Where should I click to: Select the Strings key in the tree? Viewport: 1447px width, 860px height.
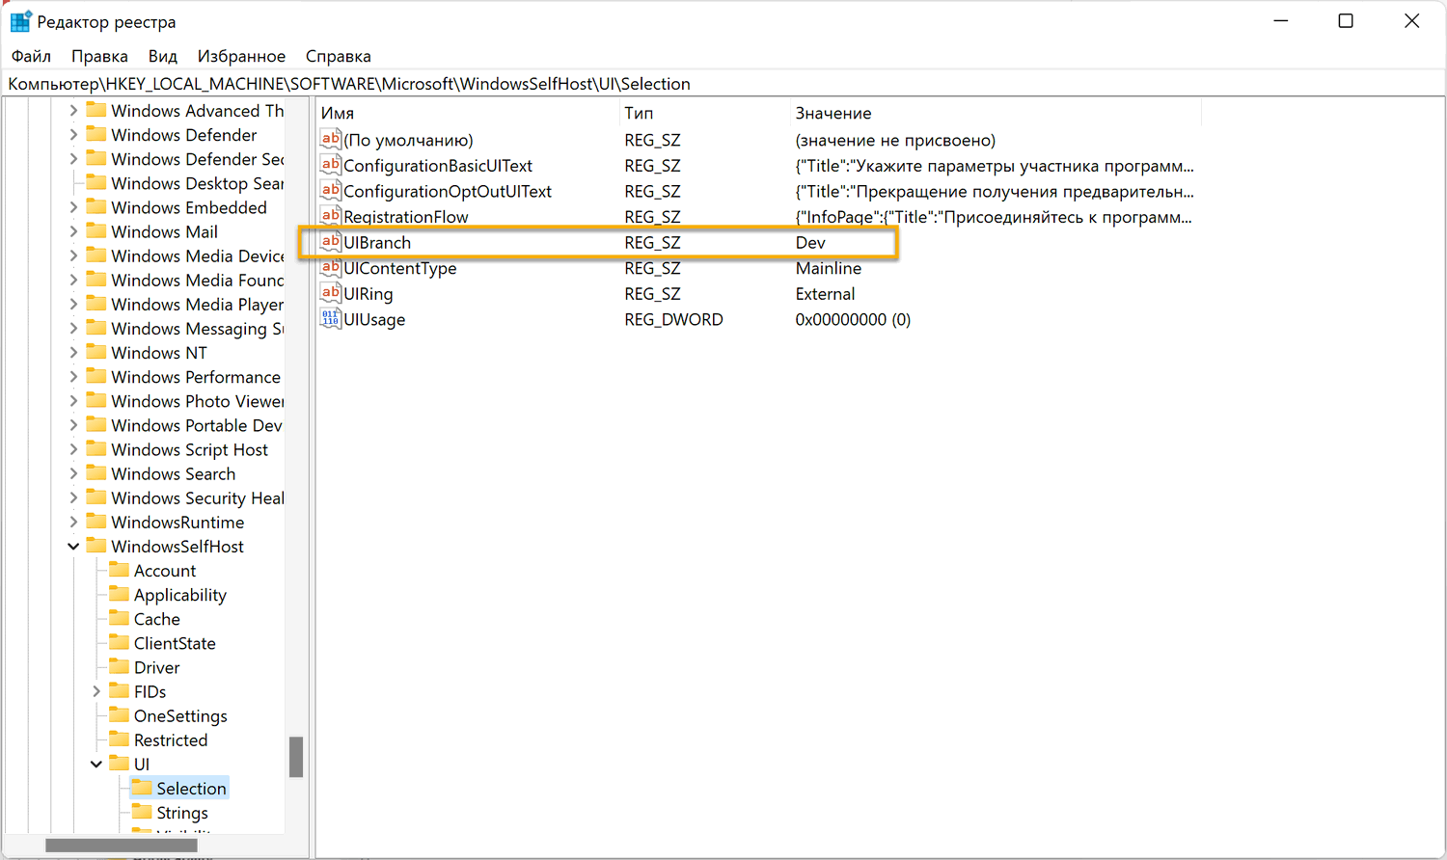coord(182,813)
